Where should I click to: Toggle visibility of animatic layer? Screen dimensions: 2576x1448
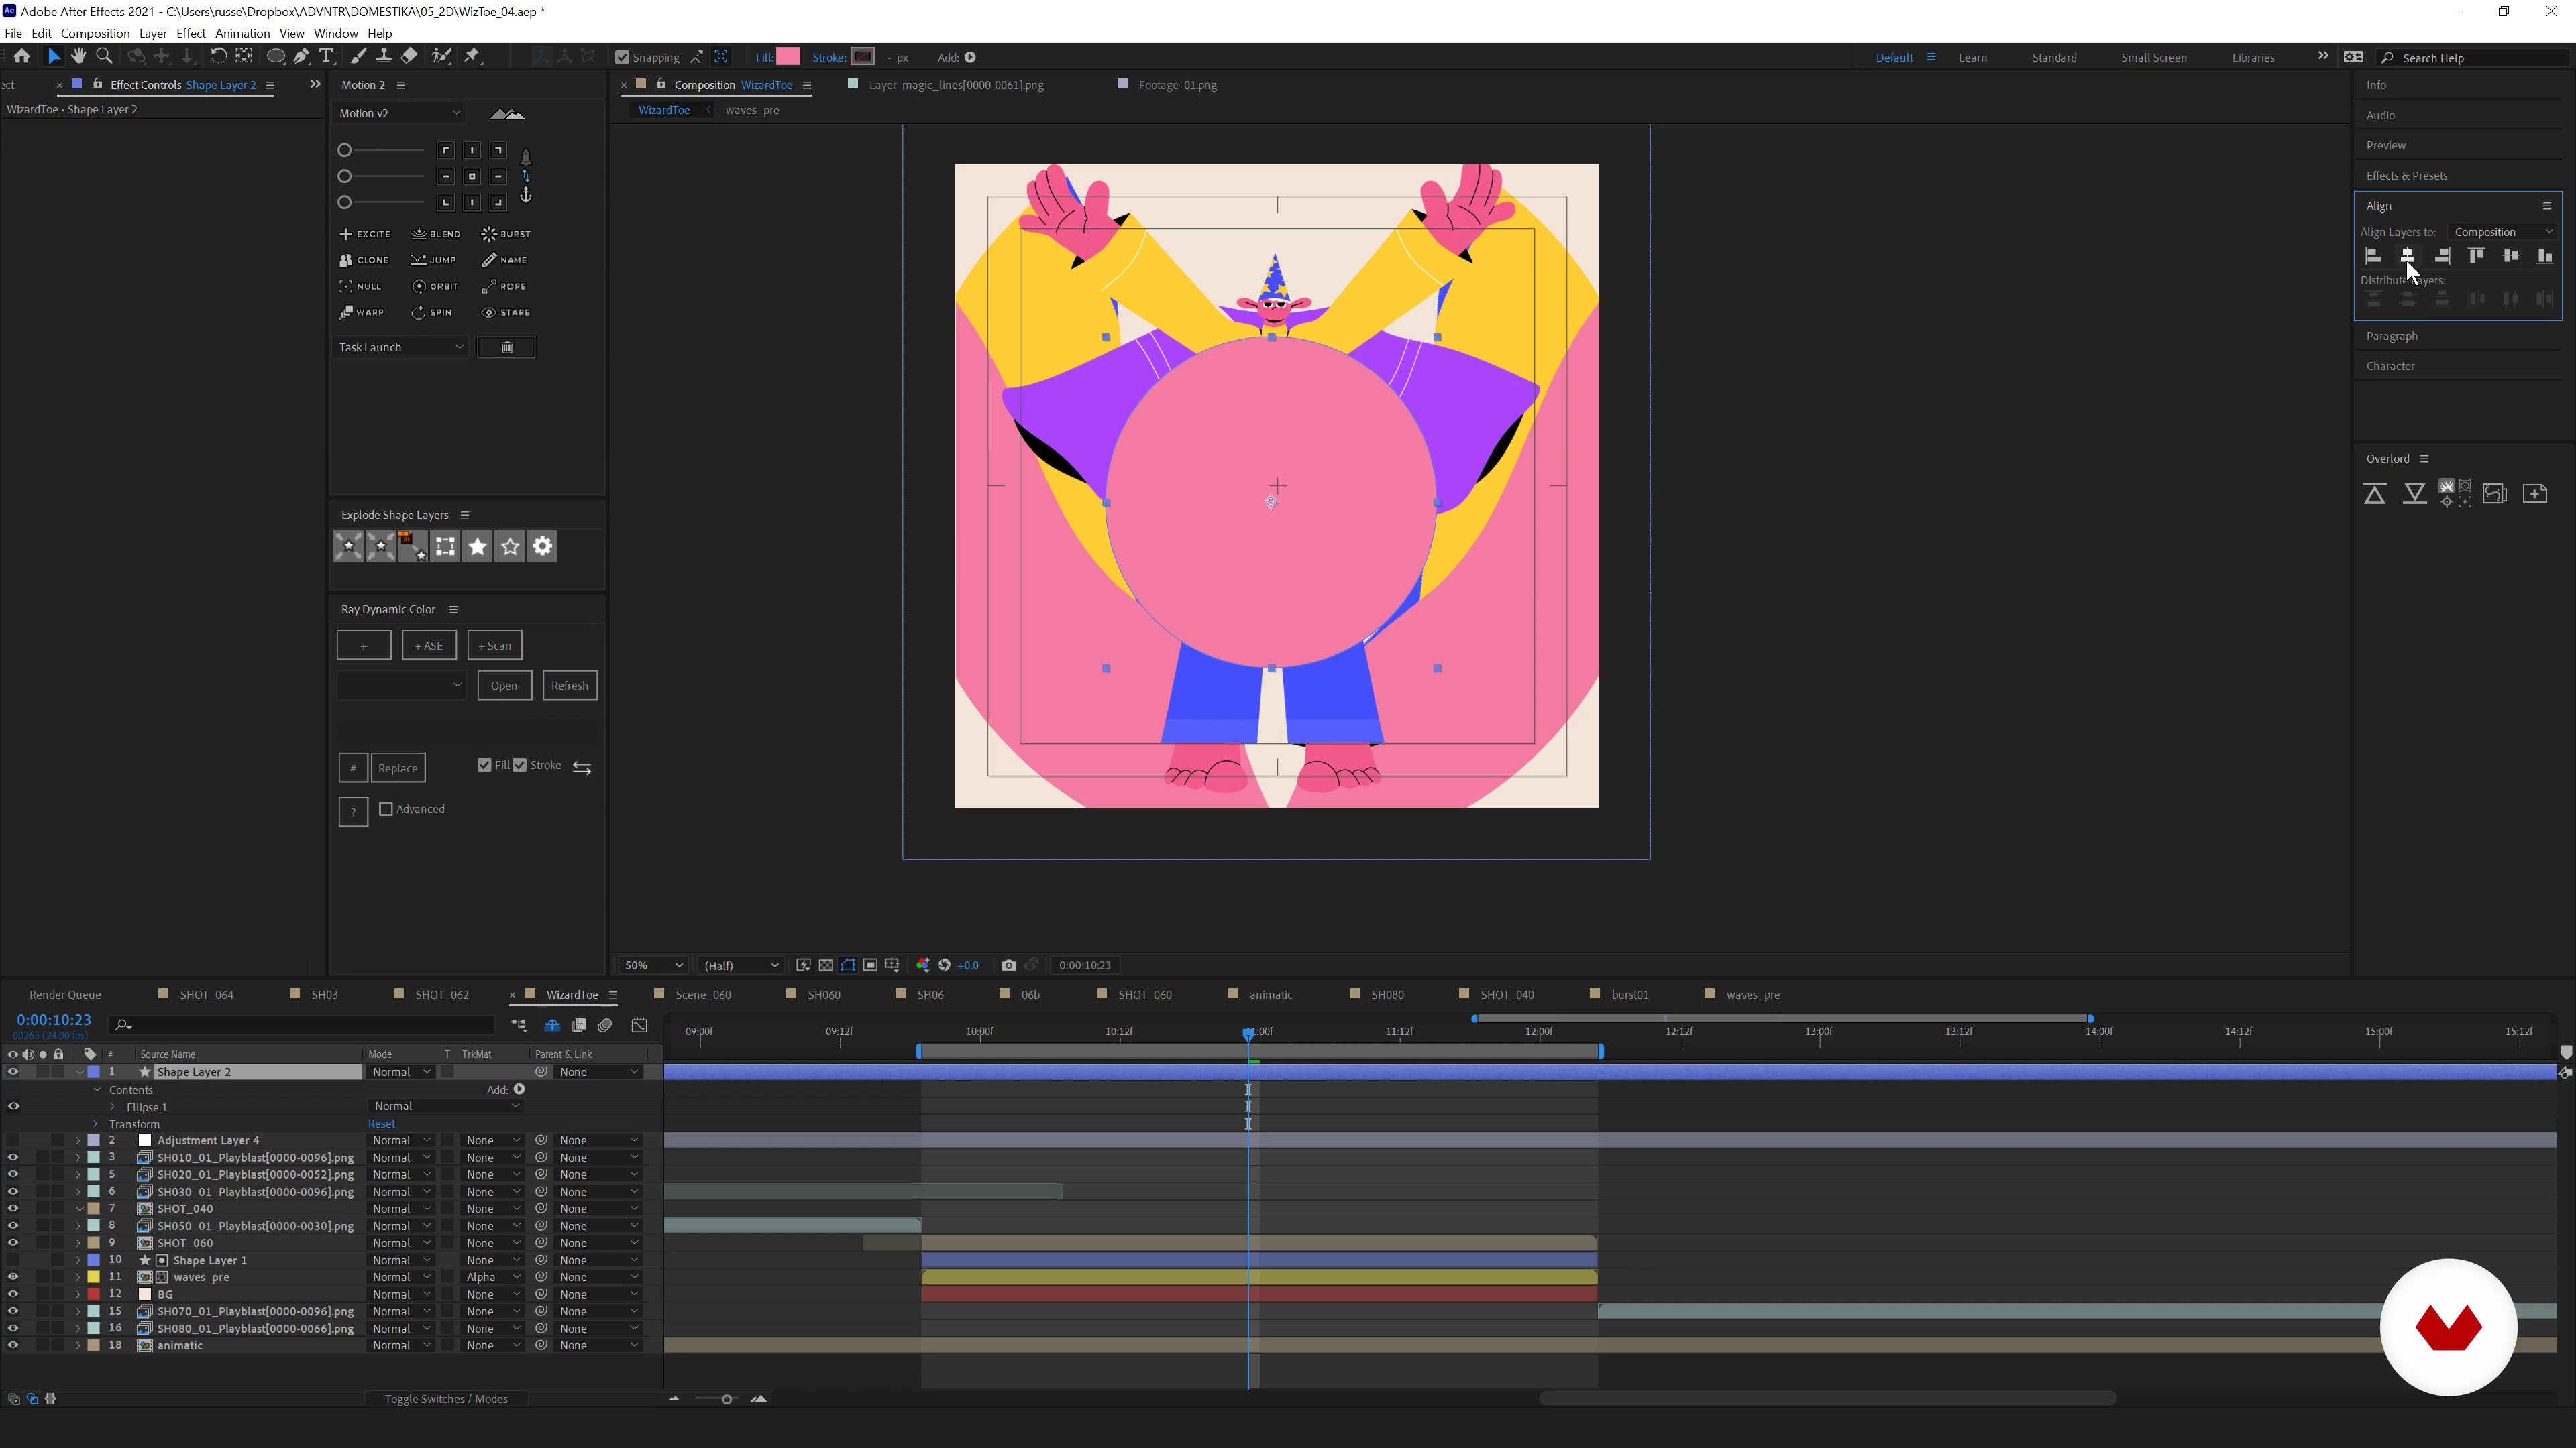[13, 1345]
